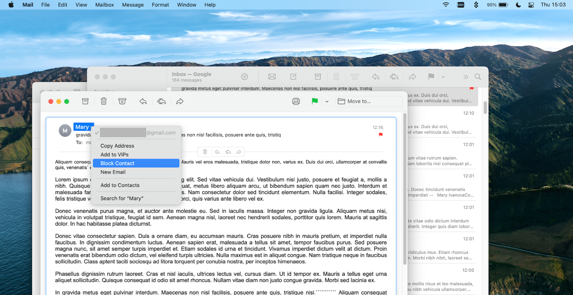
Task: Expand the overflow chevrons in the Inbox toolbar
Action: click(465, 77)
